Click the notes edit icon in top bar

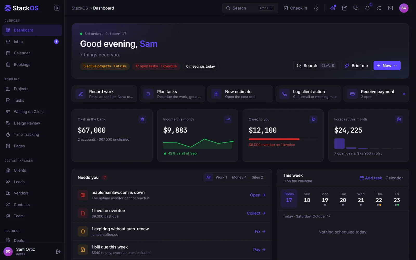(344, 8)
